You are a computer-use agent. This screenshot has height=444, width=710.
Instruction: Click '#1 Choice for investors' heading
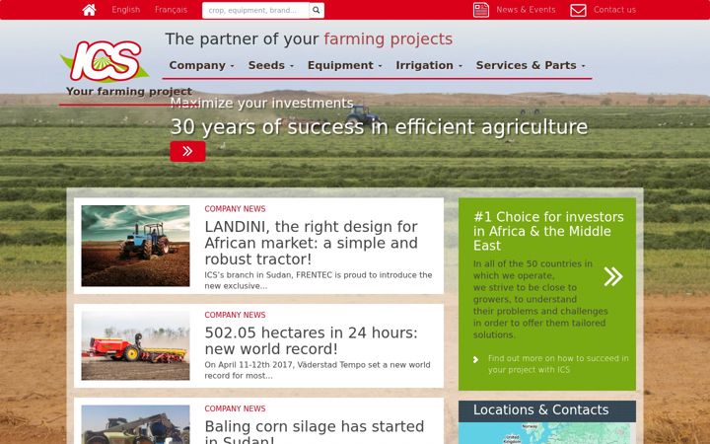coord(548,231)
